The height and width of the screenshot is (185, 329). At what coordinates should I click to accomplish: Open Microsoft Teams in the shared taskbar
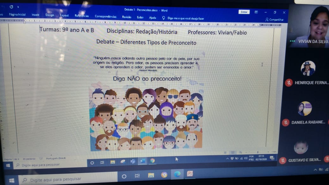point(133,161)
